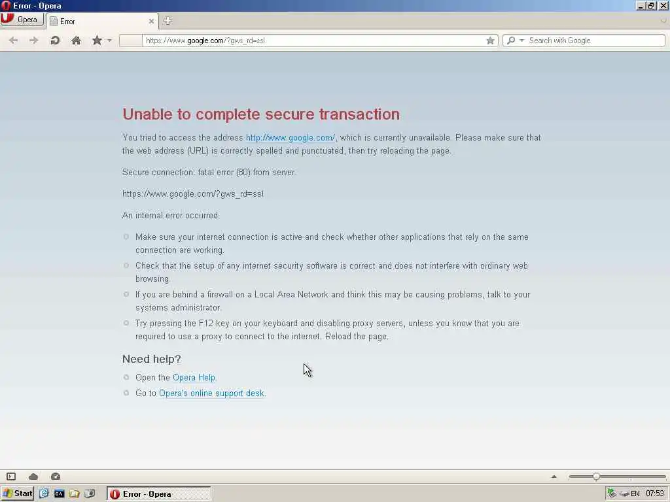Go back to previous page
670x502 pixels.
(x=13, y=41)
